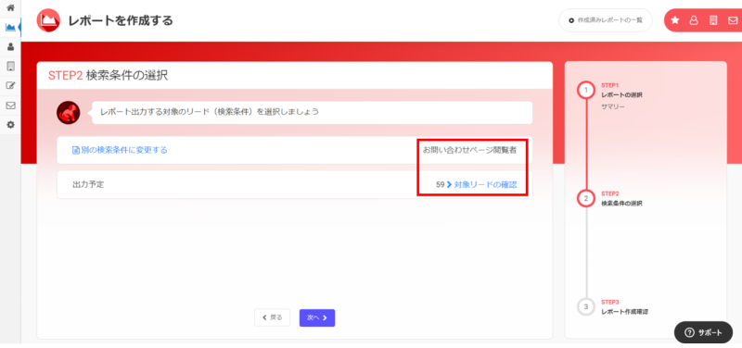This screenshot has height=348, width=742.
Task: Click the STEP2 検索条件の選択 heading
Action: click(x=108, y=76)
